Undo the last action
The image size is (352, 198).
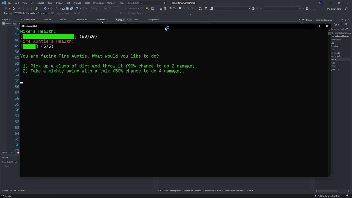tap(77, 9)
